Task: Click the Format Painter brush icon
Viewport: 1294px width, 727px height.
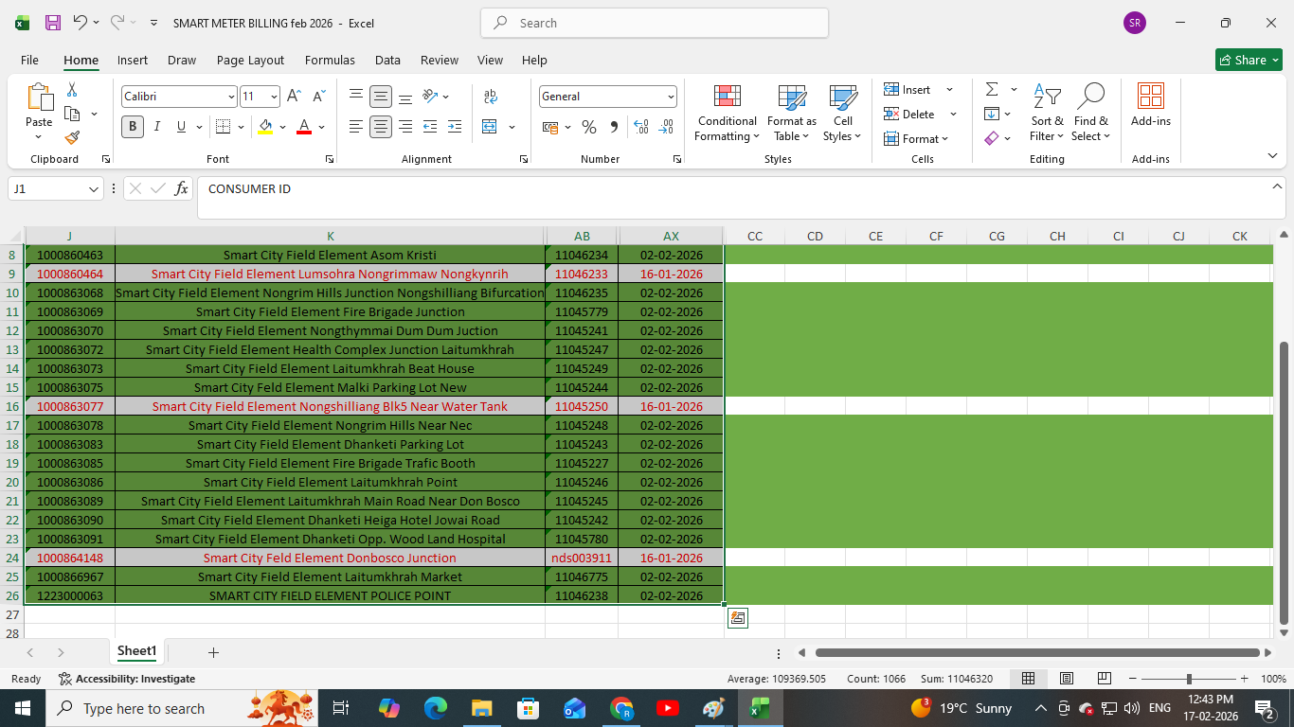Action: click(72, 137)
